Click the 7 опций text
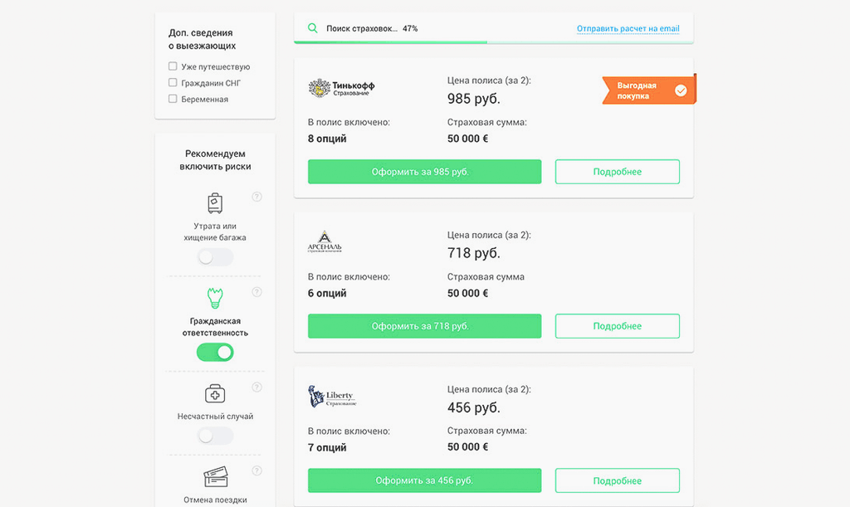This screenshot has width=850, height=507. point(327,447)
